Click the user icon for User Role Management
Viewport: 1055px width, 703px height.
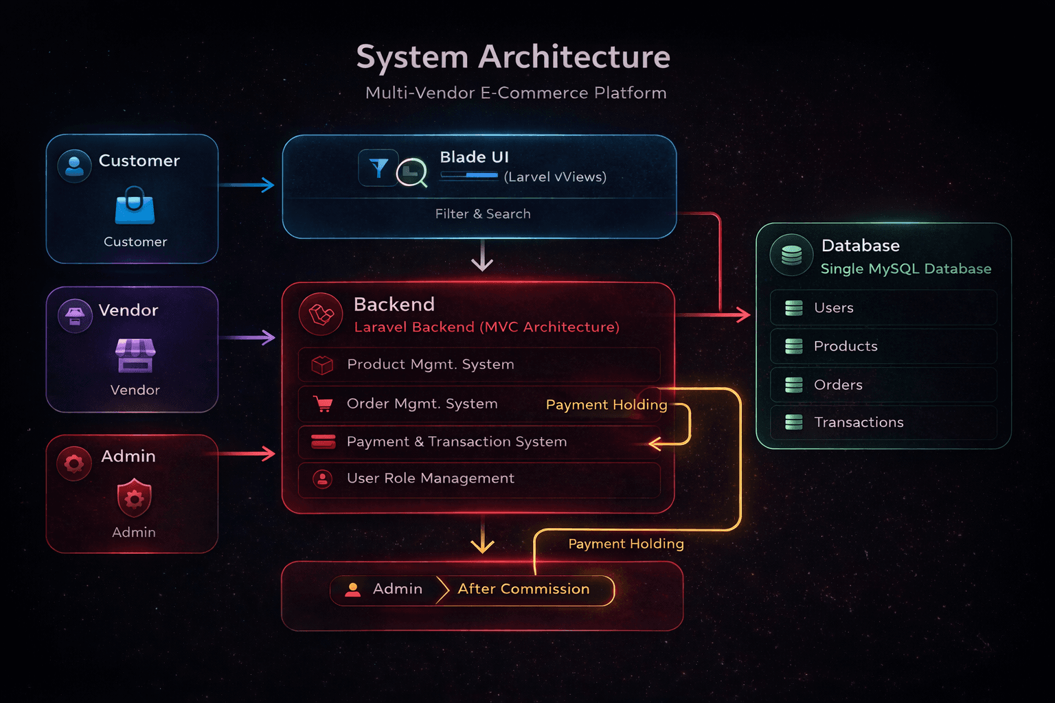click(323, 479)
